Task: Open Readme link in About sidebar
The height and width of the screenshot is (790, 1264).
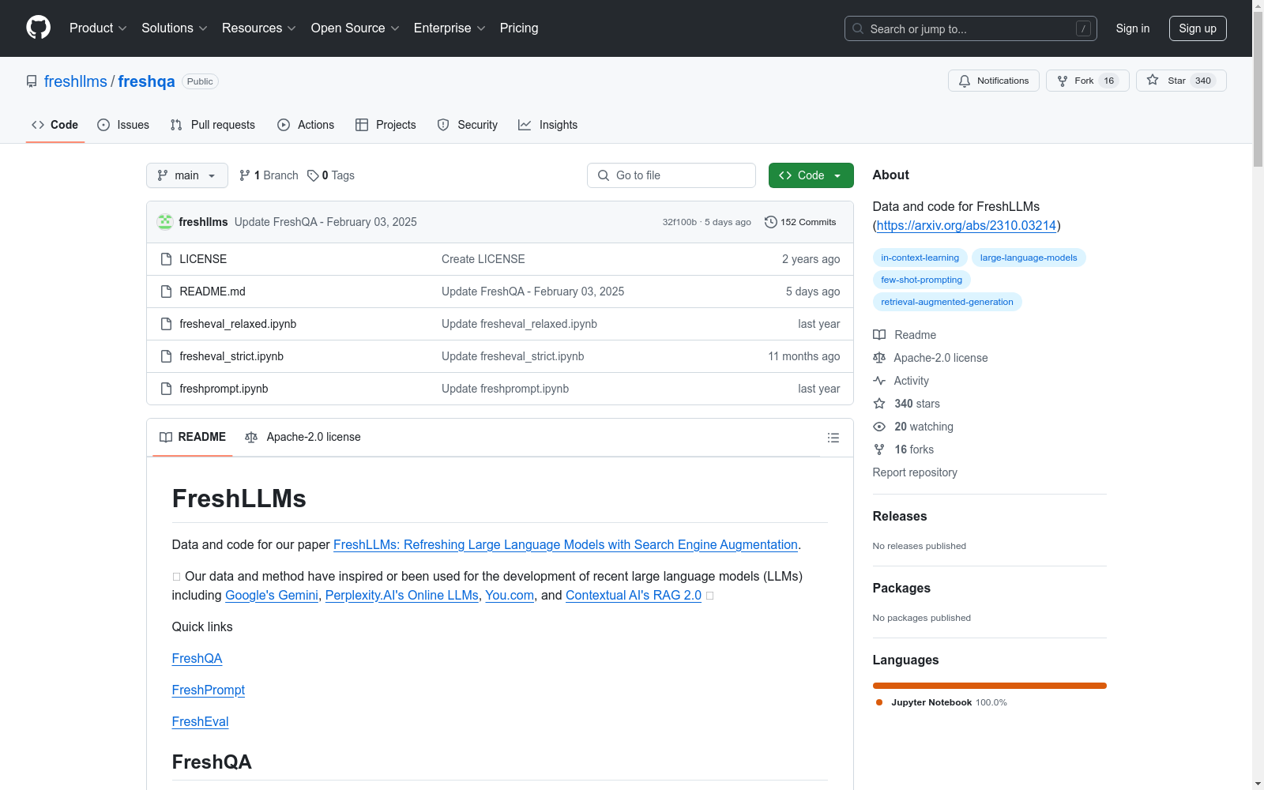Action: 905,335
